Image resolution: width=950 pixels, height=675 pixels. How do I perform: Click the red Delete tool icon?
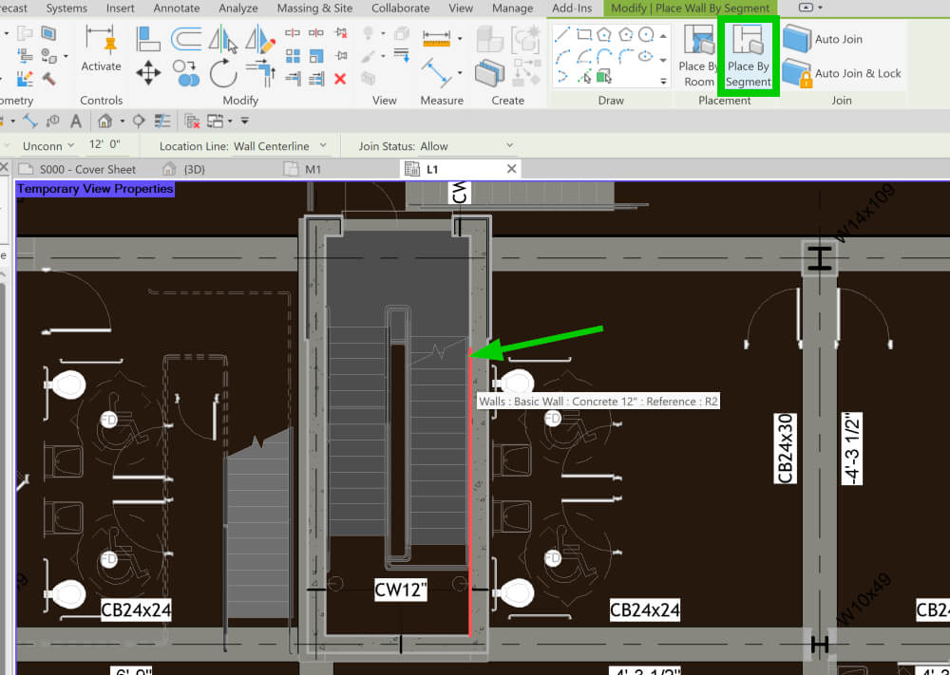coord(338,80)
